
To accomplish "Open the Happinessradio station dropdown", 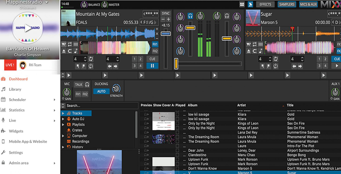I will [x=47, y=2].
